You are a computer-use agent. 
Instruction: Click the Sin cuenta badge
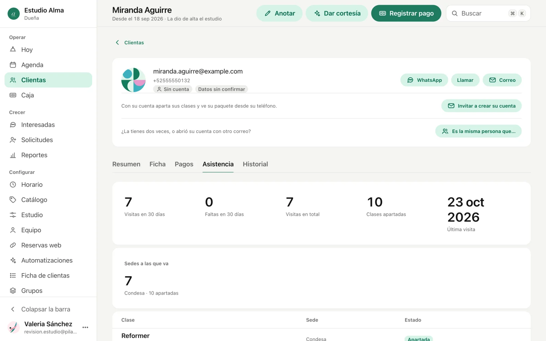(173, 89)
